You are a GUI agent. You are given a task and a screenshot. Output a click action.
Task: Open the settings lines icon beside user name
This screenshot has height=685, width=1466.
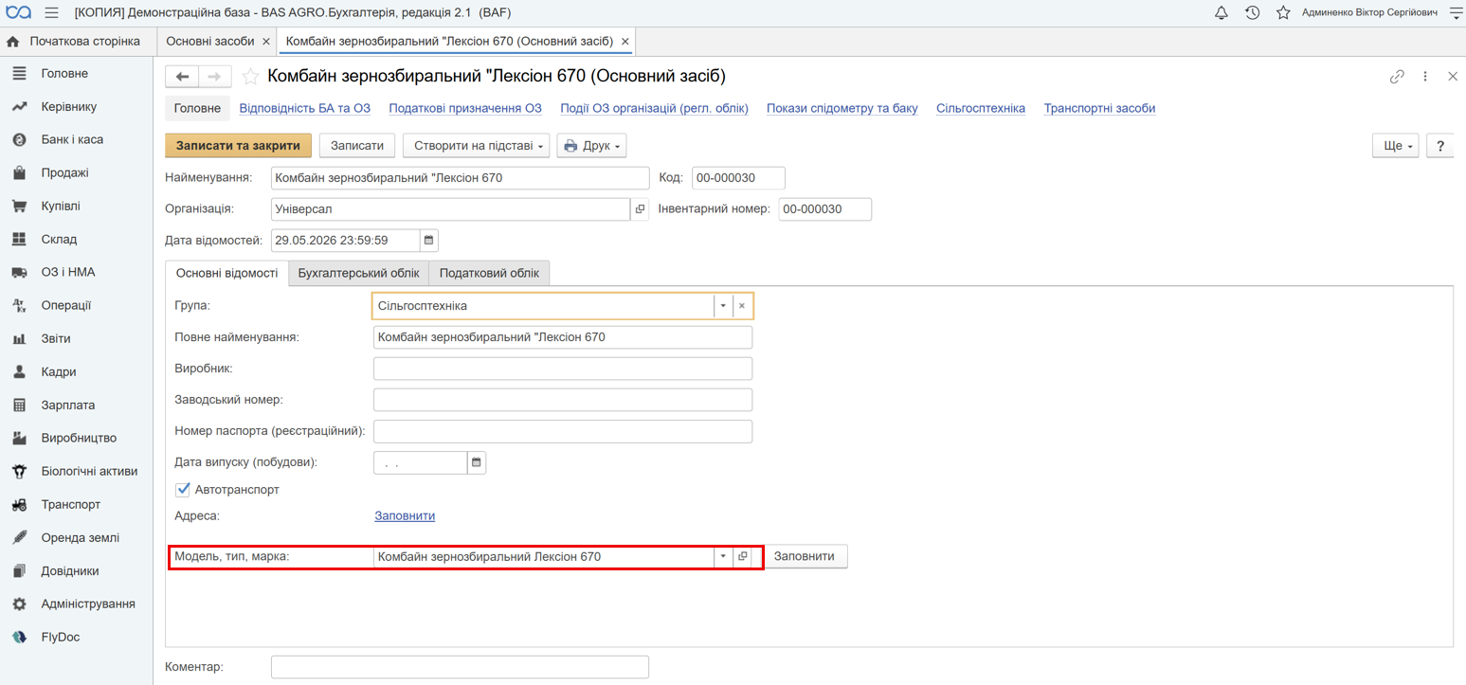1457,12
